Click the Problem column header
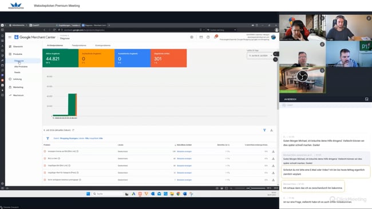 coord(47,145)
